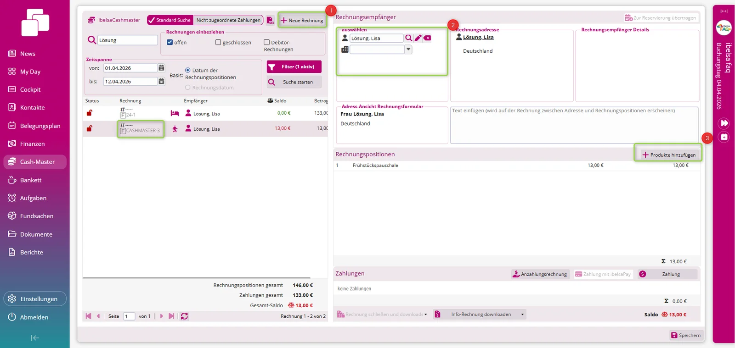The image size is (735, 348).
Task: Go to the first page of invoices
Action: click(x=88, y=316)
